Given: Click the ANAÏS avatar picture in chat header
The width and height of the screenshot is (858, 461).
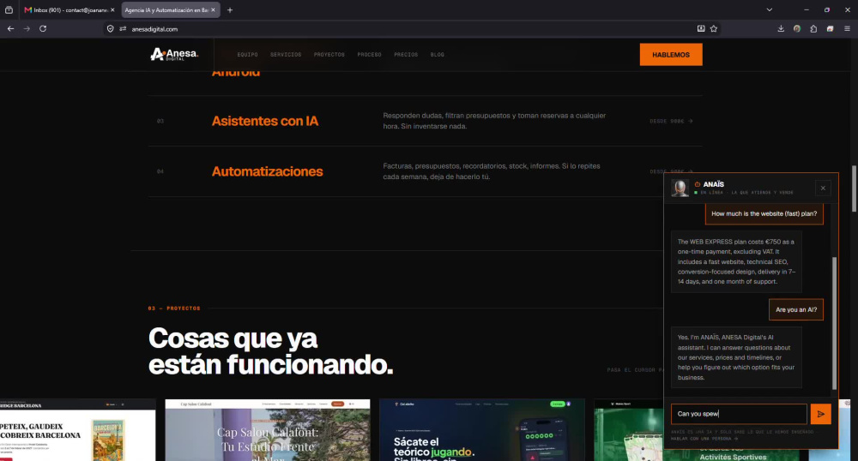Looking at the screenshot, I should [680, 188].
